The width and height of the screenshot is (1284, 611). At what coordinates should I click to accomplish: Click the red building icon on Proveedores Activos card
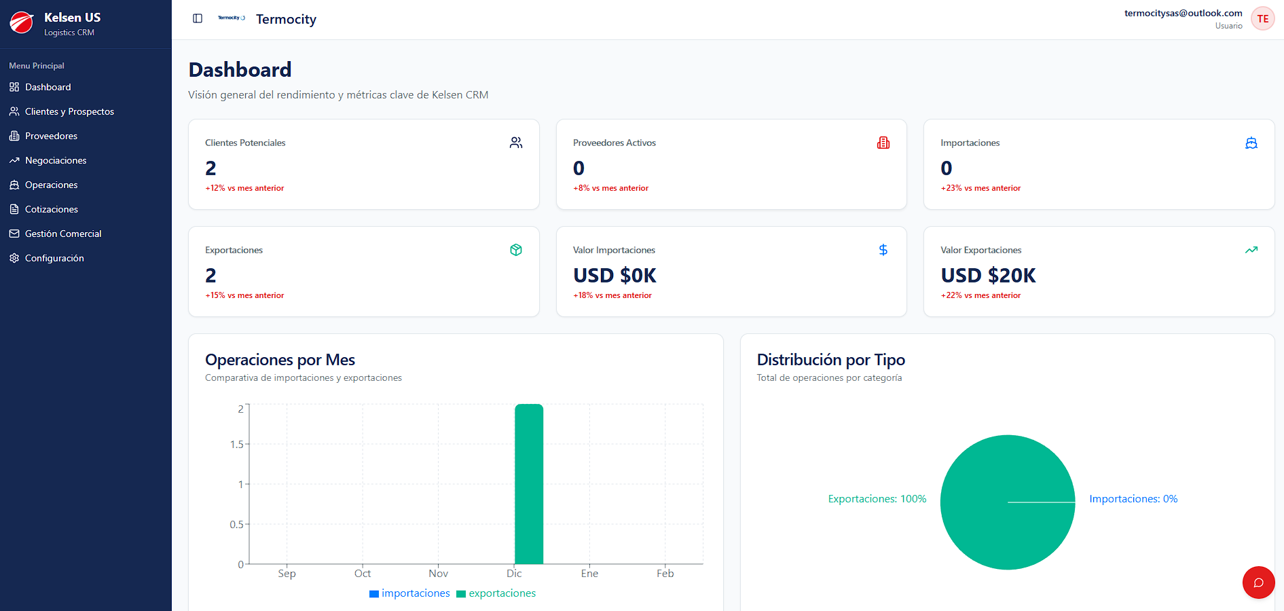click(x=883, y=143)
